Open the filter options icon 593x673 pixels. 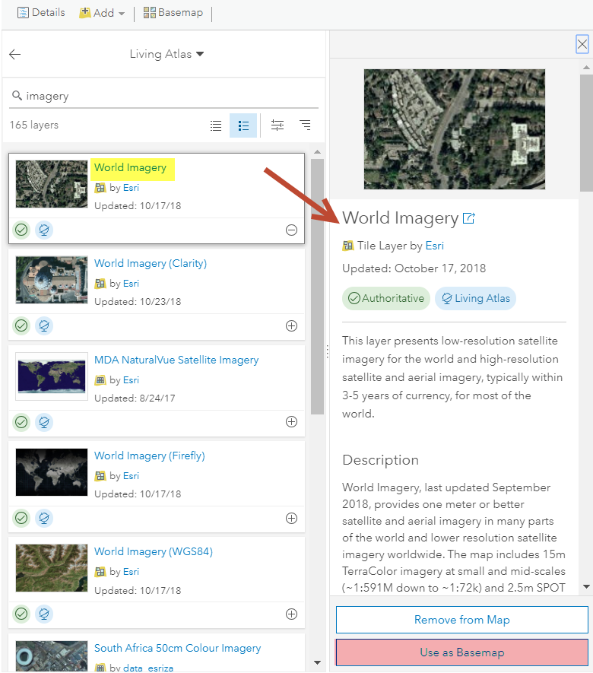tap(277, 125)
